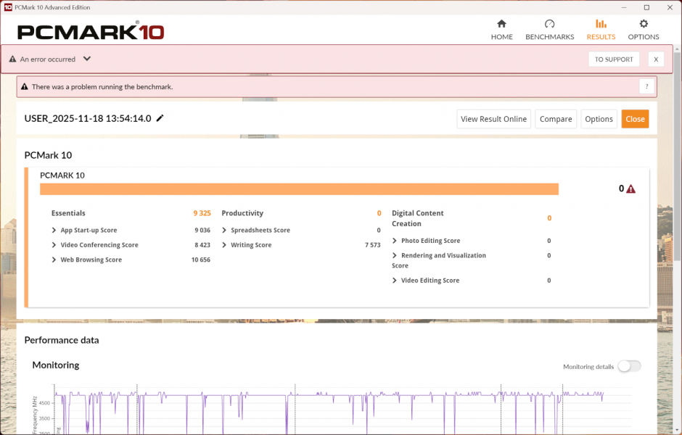Open Benchmarks via the gauge icon
Image resolution: width=682 pixels, height=435 pixels.
tap(549, 24)
